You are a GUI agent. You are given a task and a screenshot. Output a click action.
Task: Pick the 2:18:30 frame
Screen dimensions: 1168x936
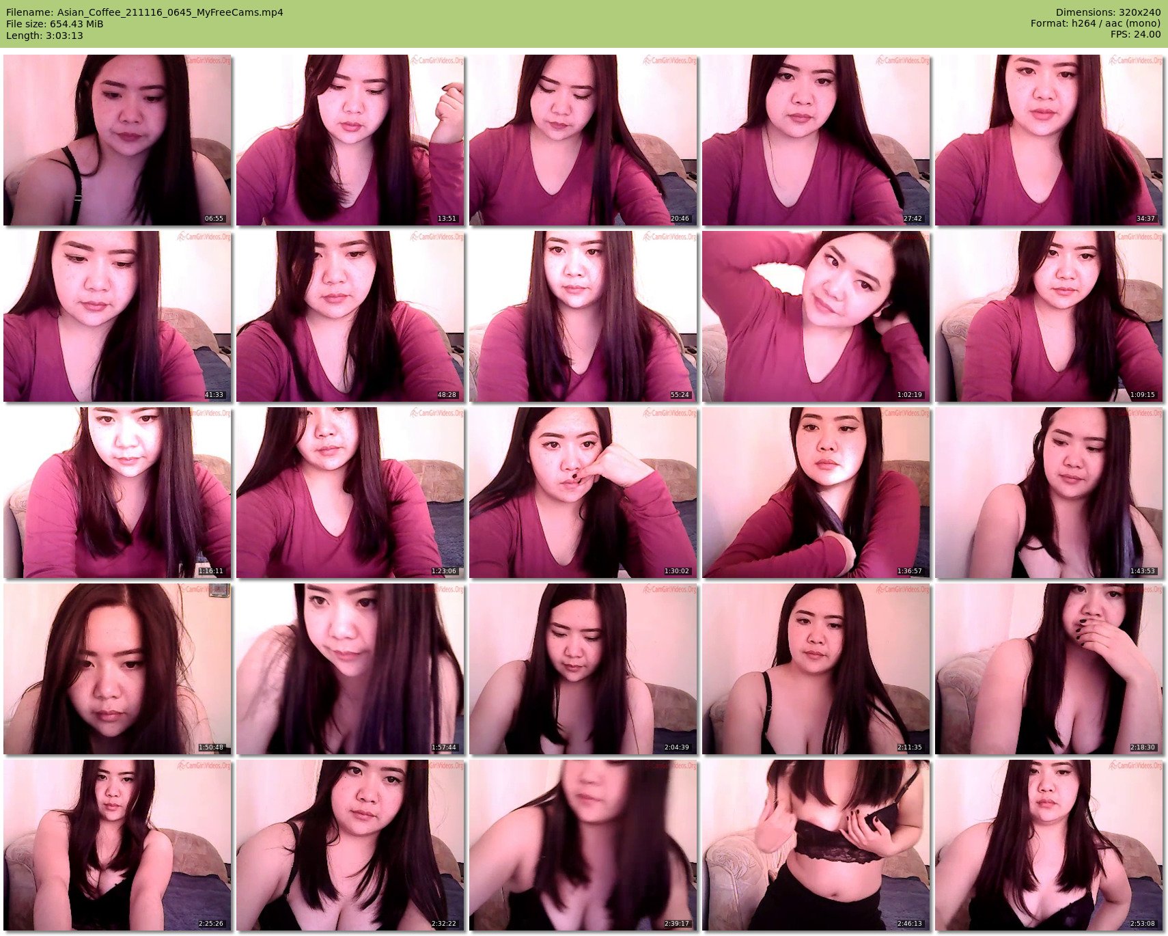pyautogui.click(x=1049, y=669)
